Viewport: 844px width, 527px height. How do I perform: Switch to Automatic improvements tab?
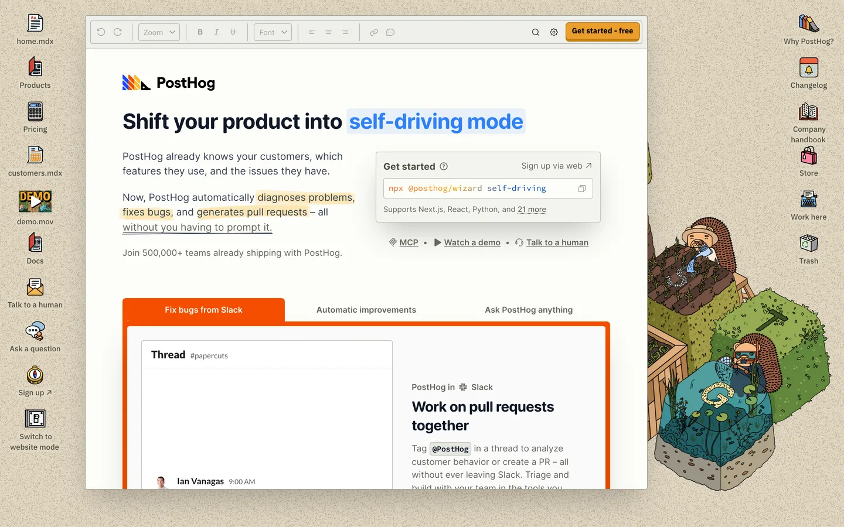coord(366,310)
